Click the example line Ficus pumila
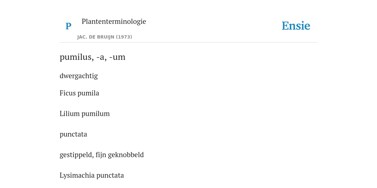 click(x=80, y=93)
